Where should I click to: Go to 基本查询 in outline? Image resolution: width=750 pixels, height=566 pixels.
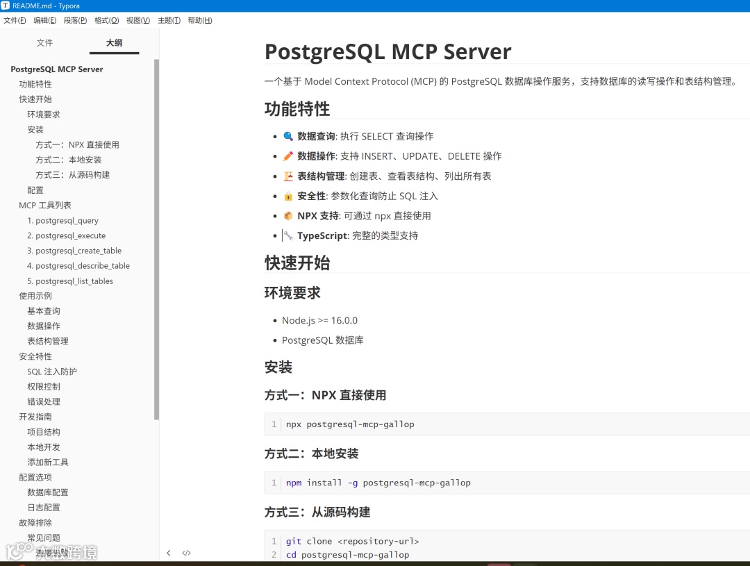click(x=44, y=311)
